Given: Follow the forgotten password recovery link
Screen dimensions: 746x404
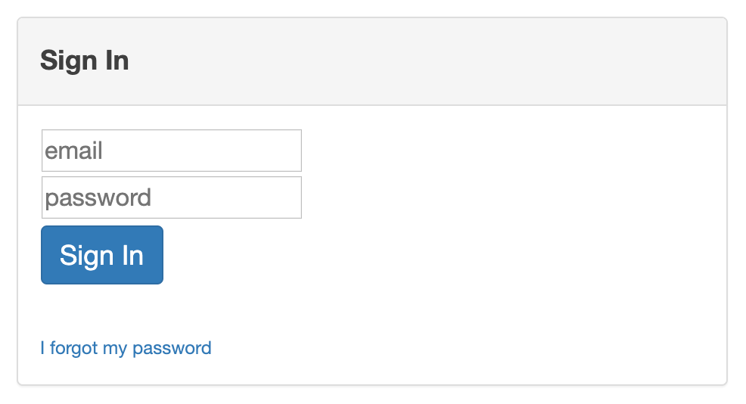Looking at the screenshot, I should click(x=126, y=348).
